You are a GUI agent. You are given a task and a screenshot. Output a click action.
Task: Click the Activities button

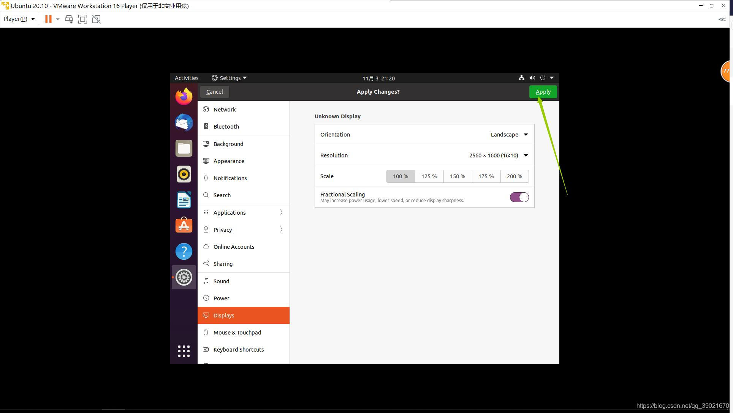(187, 78)
